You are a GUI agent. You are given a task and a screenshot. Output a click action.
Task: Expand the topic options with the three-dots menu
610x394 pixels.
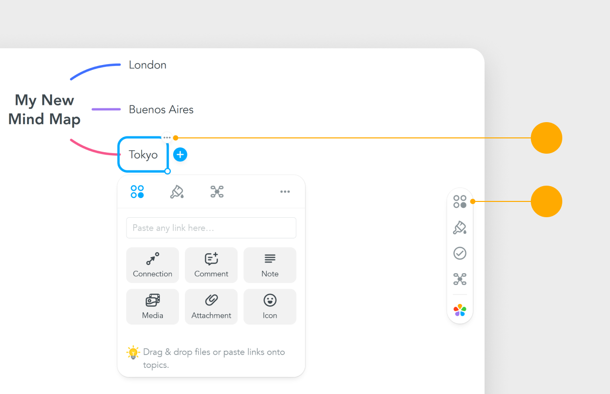tap(167, 137)
